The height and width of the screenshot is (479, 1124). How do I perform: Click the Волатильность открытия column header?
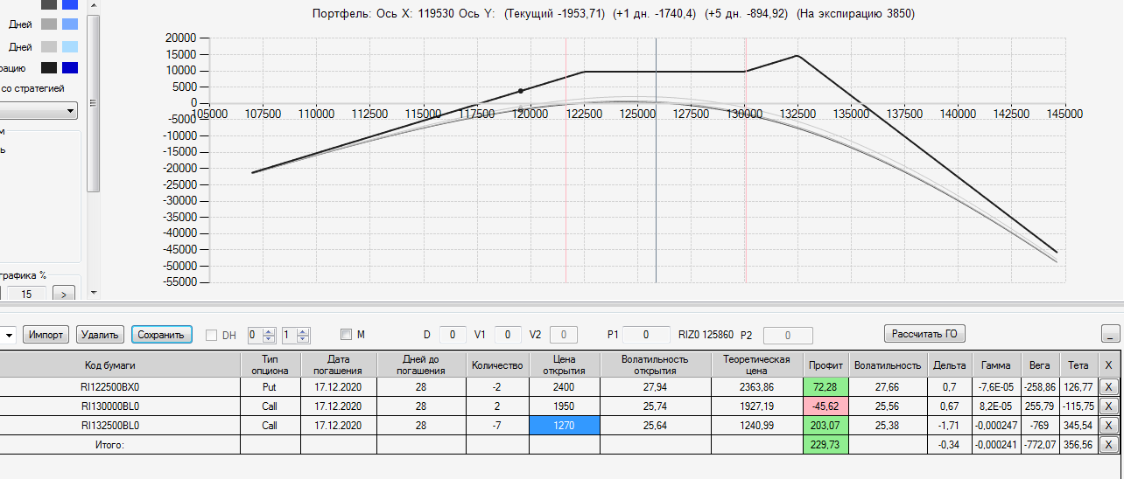[656, 364]
